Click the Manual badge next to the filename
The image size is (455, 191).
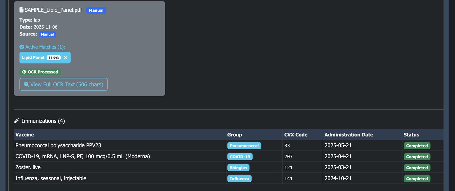[96, 10]
